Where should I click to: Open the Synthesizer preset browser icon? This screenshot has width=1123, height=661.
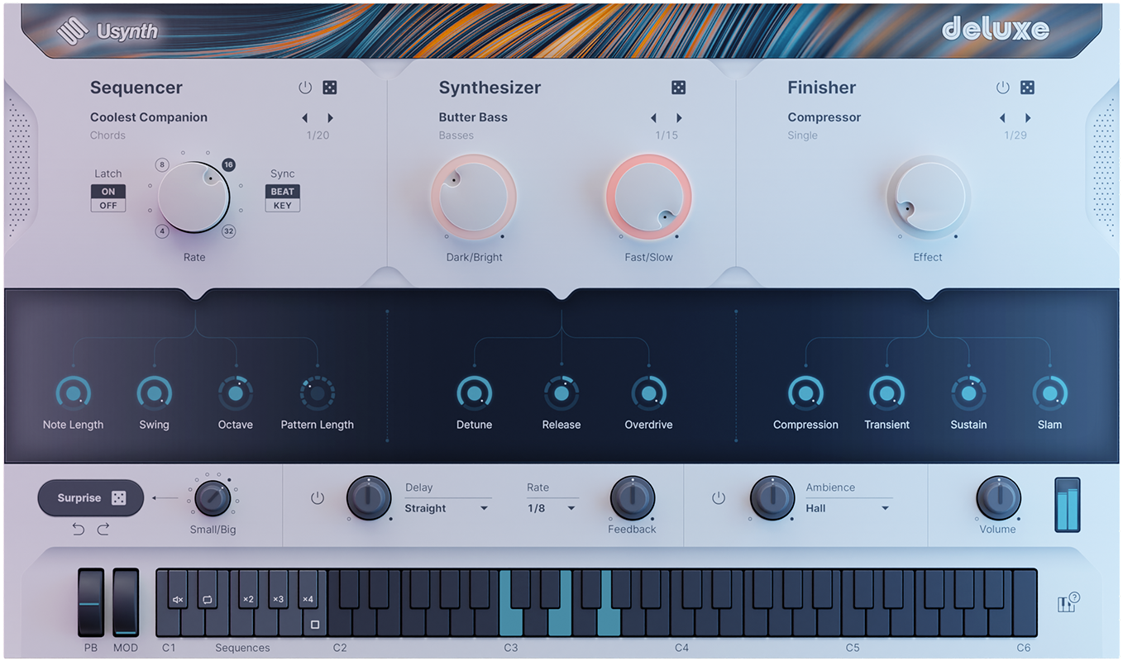(x=678, y=87)
